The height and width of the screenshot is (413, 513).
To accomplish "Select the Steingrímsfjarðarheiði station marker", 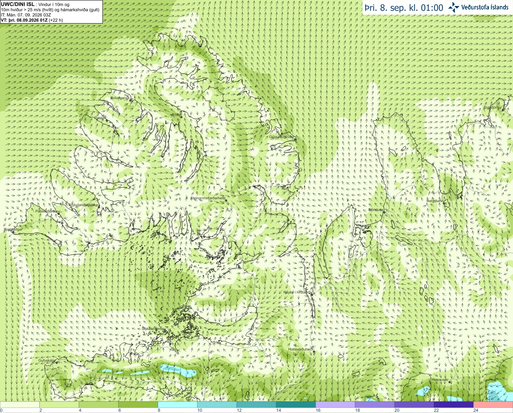I will 226,200.
